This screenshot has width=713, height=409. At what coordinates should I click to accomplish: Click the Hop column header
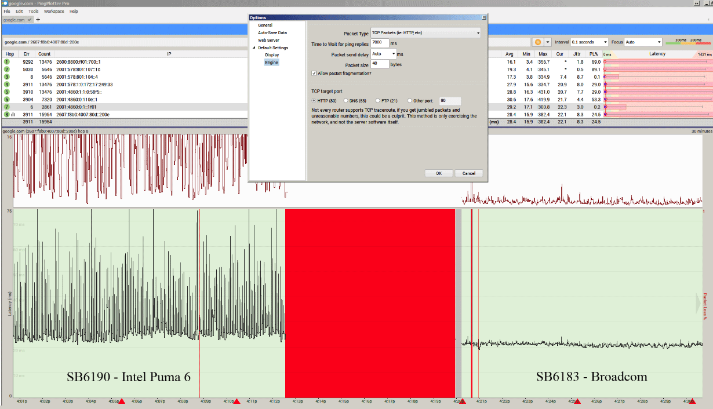(10, 54)
